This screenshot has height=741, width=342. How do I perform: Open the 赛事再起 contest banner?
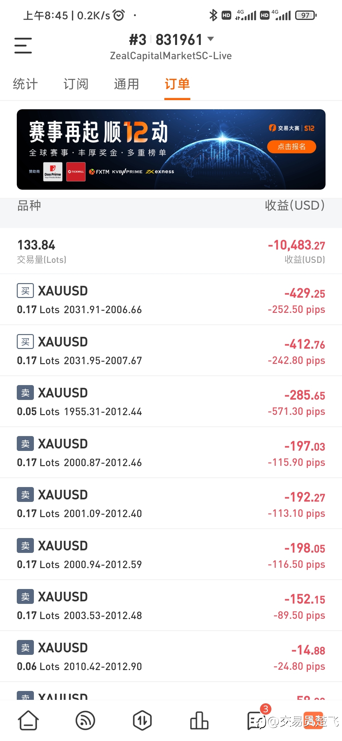(171, 149)
